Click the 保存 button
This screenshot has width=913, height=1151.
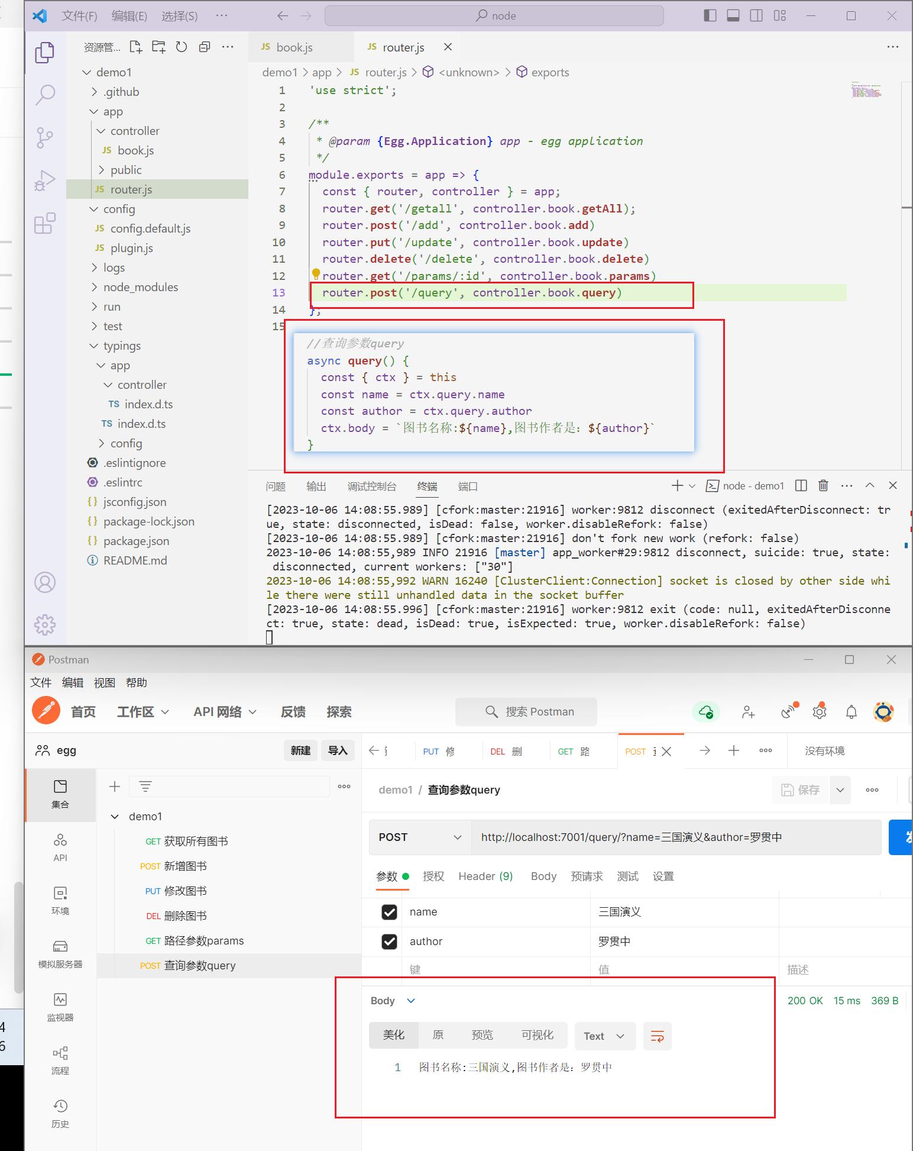pos(801,790)
